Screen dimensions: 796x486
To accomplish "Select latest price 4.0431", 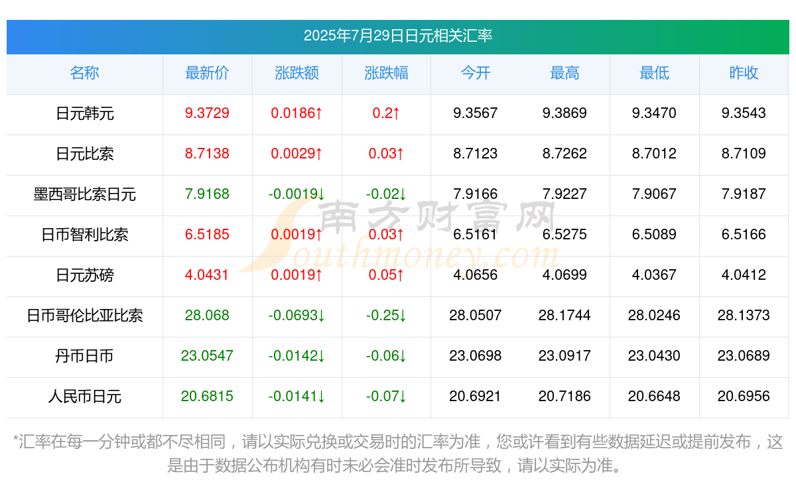I will (x=208, y=275).
